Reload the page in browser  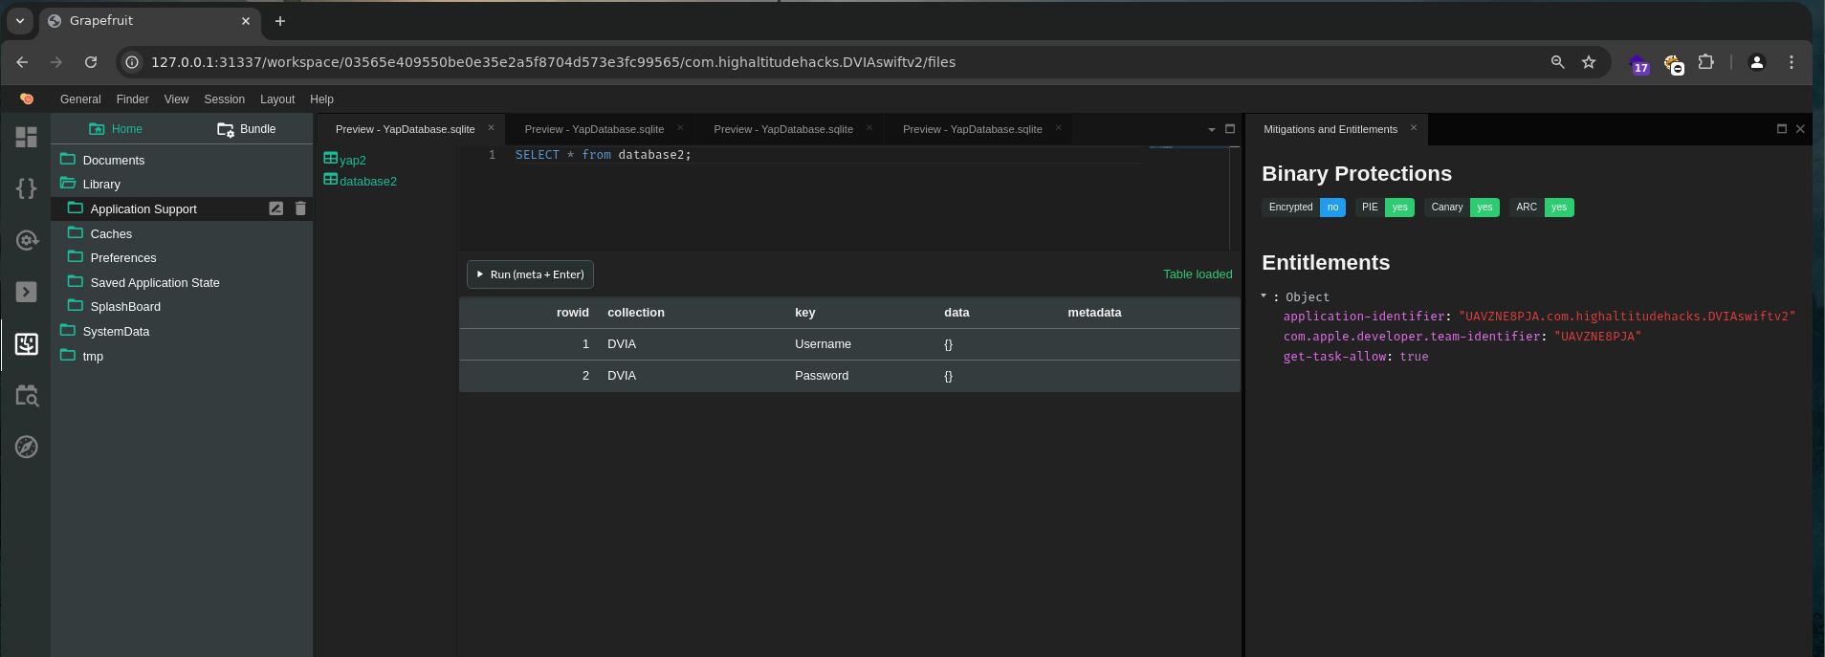(x=91, y=62)
